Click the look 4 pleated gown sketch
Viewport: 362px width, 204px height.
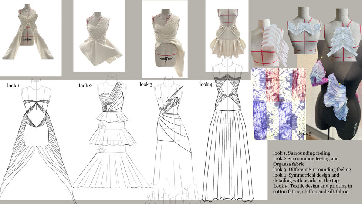pyautogui.click(x=227, y=129)
